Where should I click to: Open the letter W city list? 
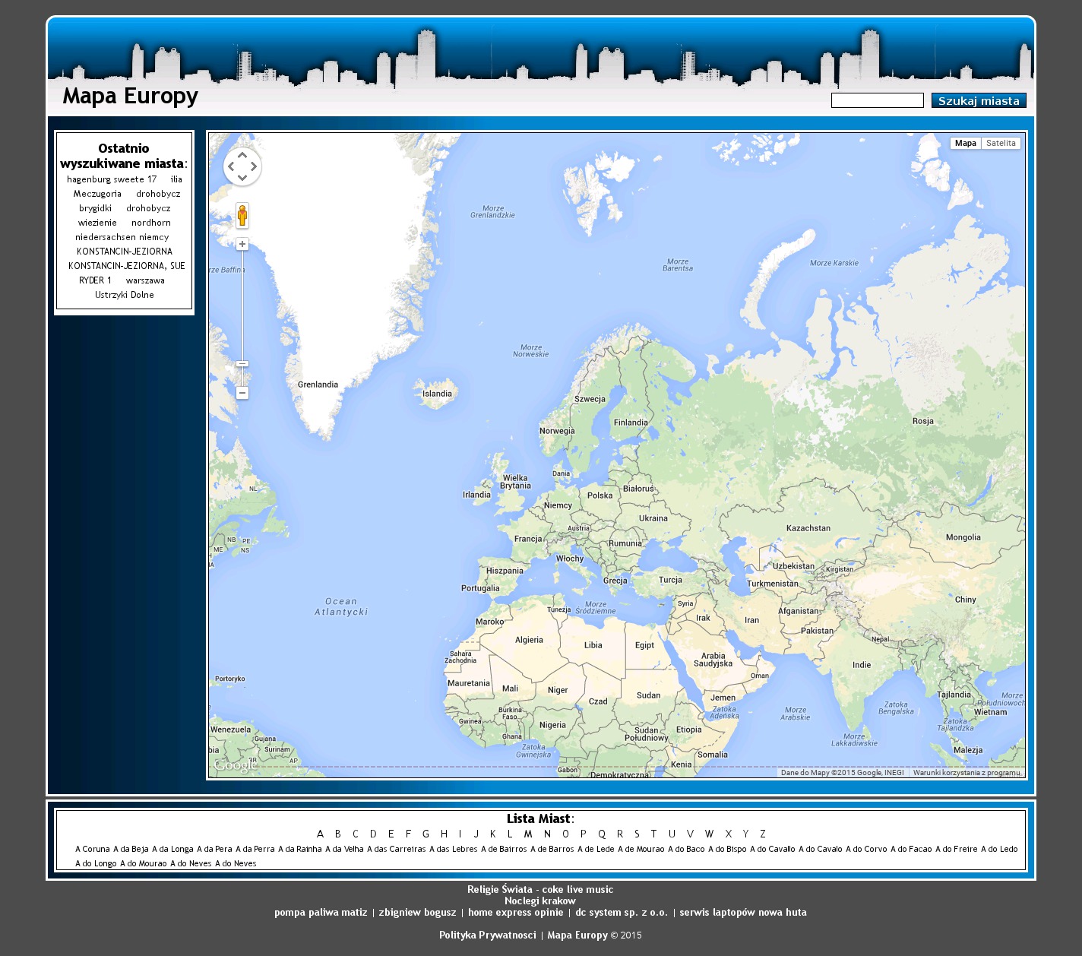coord(709,834)
